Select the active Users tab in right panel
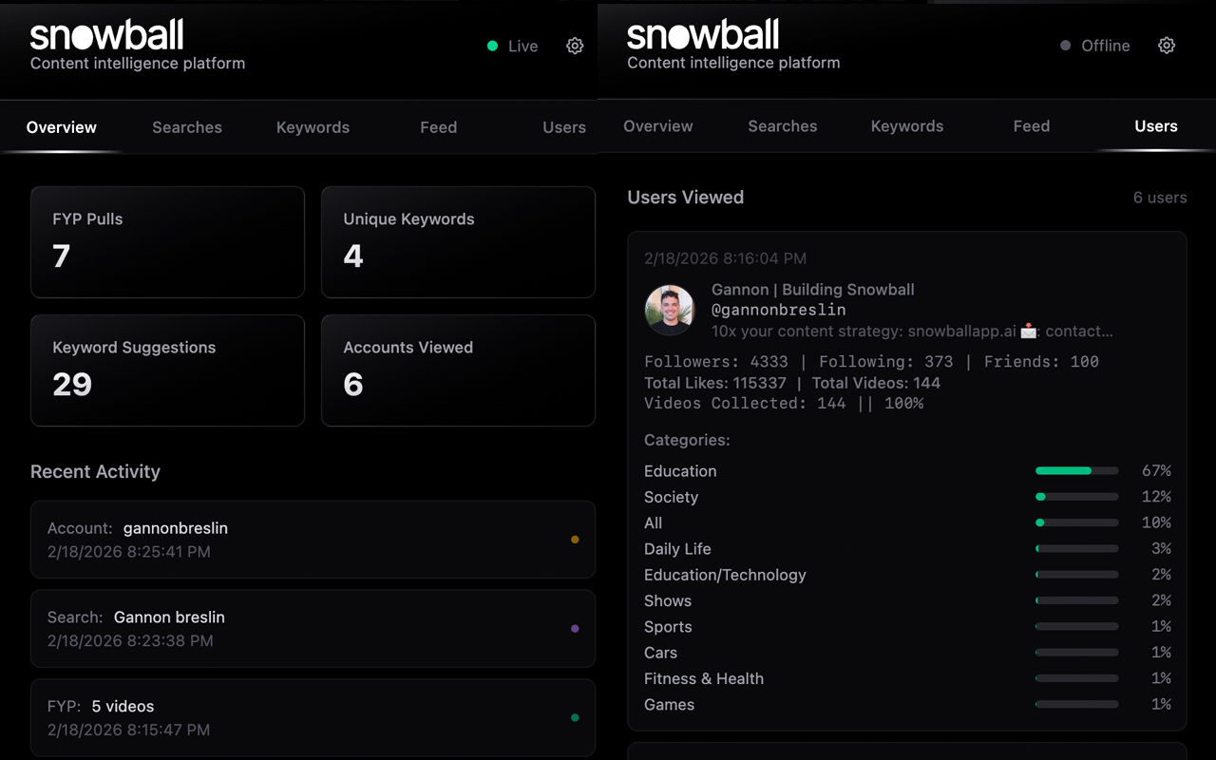 click(x=1156, y=126)
